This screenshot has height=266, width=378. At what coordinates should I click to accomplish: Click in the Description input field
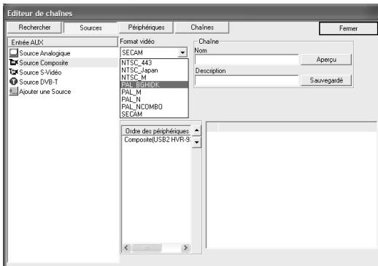coord(247,81)
